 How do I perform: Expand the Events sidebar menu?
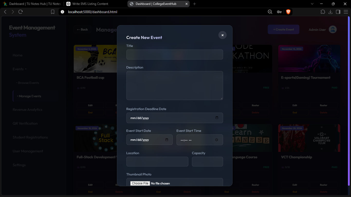pyautogui.click(x=20, y=69)
